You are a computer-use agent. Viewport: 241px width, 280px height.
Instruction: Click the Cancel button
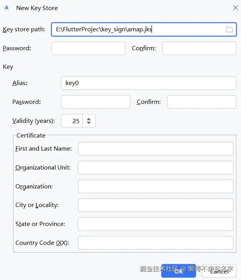pyautogui.click(x=219, y=271)
